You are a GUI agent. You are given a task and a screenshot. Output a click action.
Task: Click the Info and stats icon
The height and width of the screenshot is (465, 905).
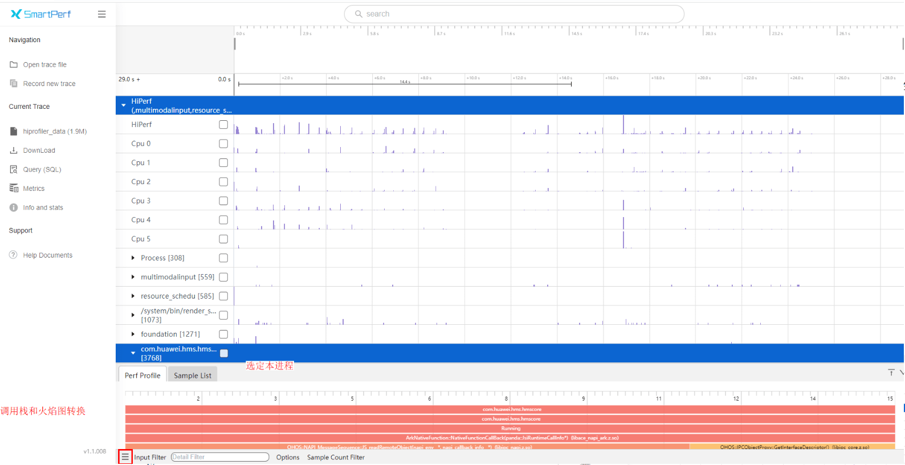tap(14, 207)
